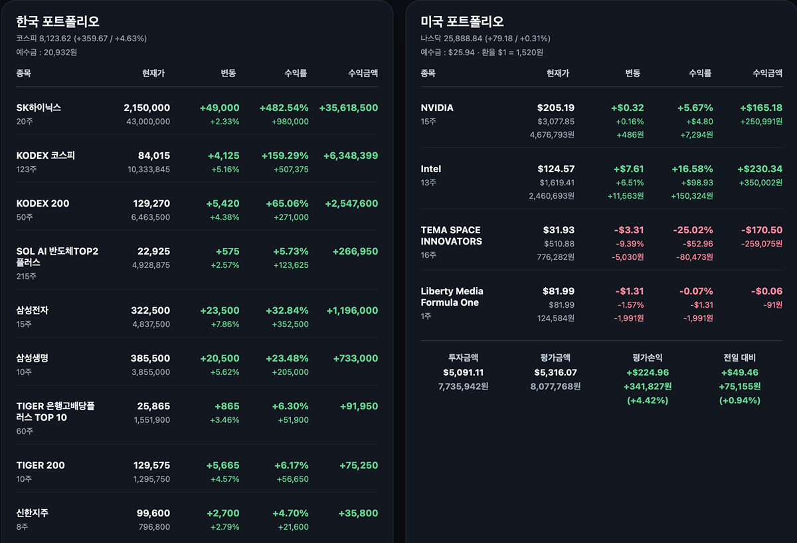Screen dimensions: 797x543
Task: Select the KODEX 코스피 holding
Action: pyautogui.click(x=197, y=162)
